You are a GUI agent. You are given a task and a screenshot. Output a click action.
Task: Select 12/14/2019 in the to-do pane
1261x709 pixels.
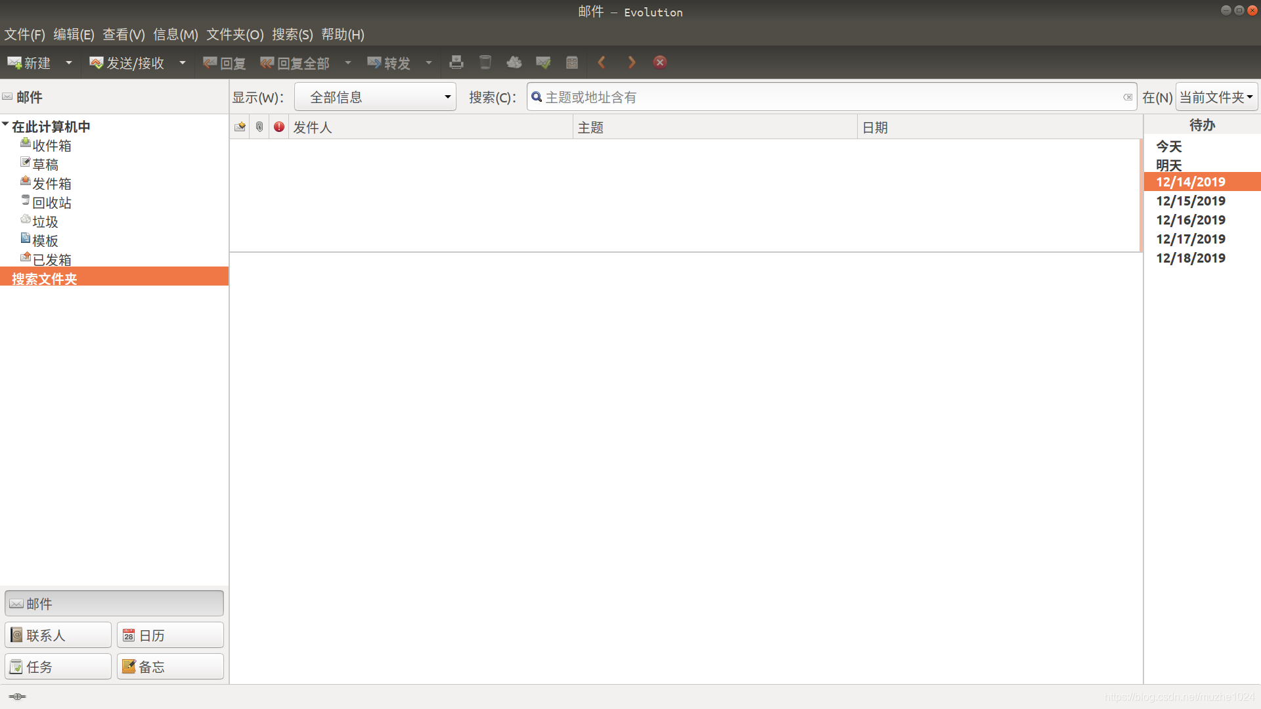coord(1202,182)
